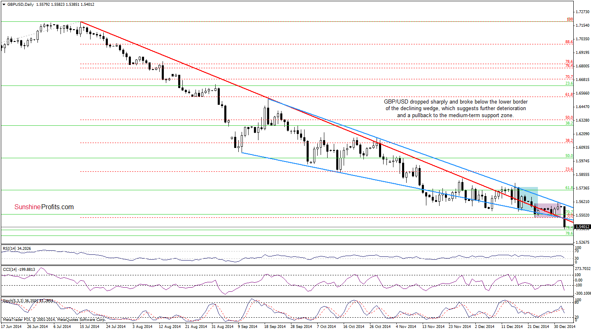This screenshot has height=330, width=591.
Task: Click the 4 Nov 2014 date label
Action: pos(407,326)
